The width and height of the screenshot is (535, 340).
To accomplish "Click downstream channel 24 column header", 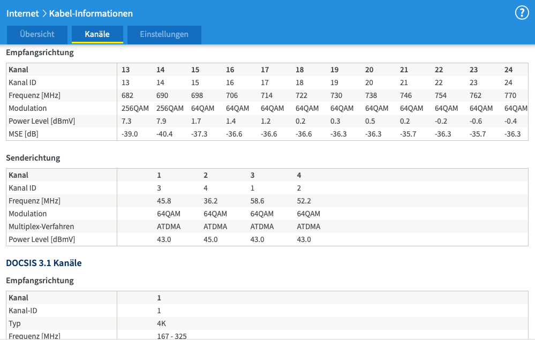I will [508, 70].
